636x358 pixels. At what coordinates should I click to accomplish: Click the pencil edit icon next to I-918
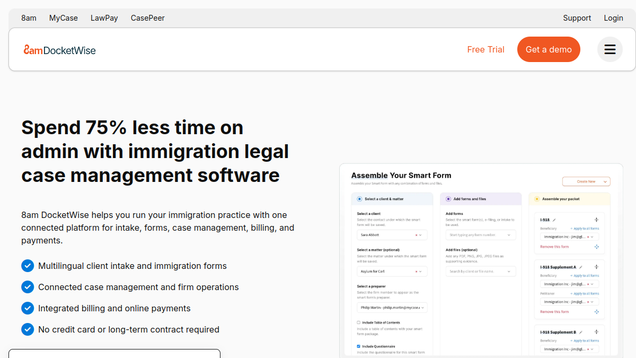pyautogui.click(x=554, y=220)
